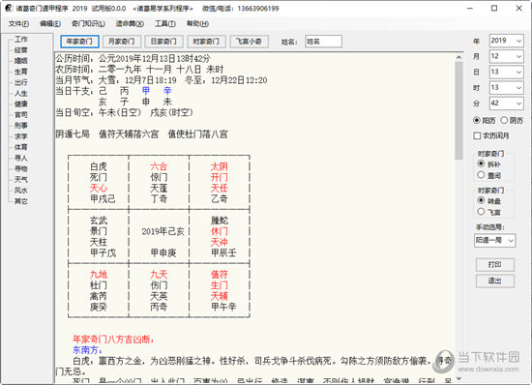The height and width of the screenshot is (385, 532).
Task: Select 健康 in the topic tree
Action: coord(20,104)
